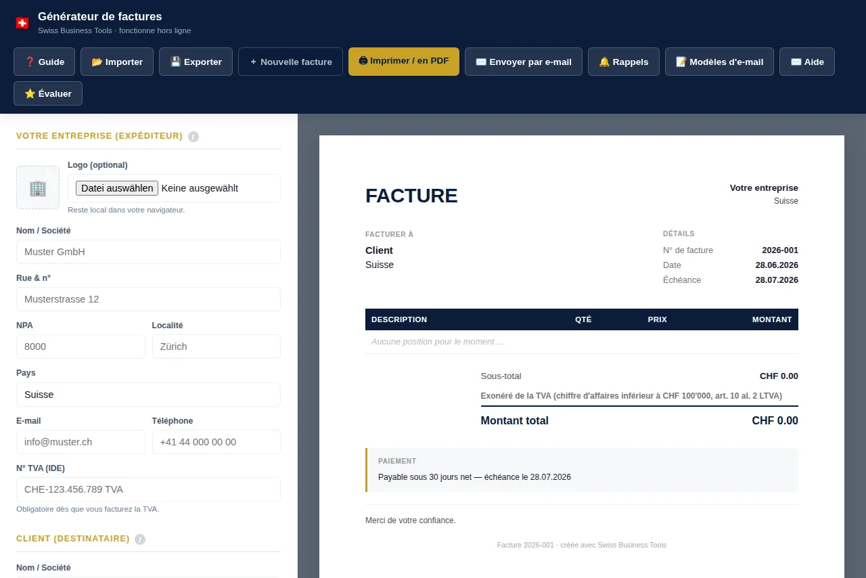
Task: Click the Importer button
Action: coord(117,62)
